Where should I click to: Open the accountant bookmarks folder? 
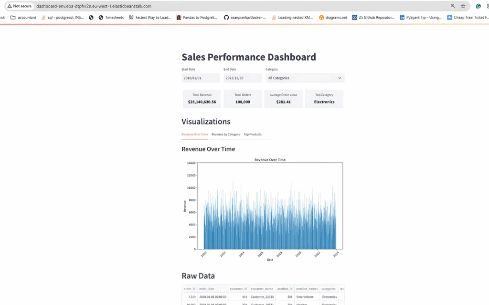pos(23,18)
